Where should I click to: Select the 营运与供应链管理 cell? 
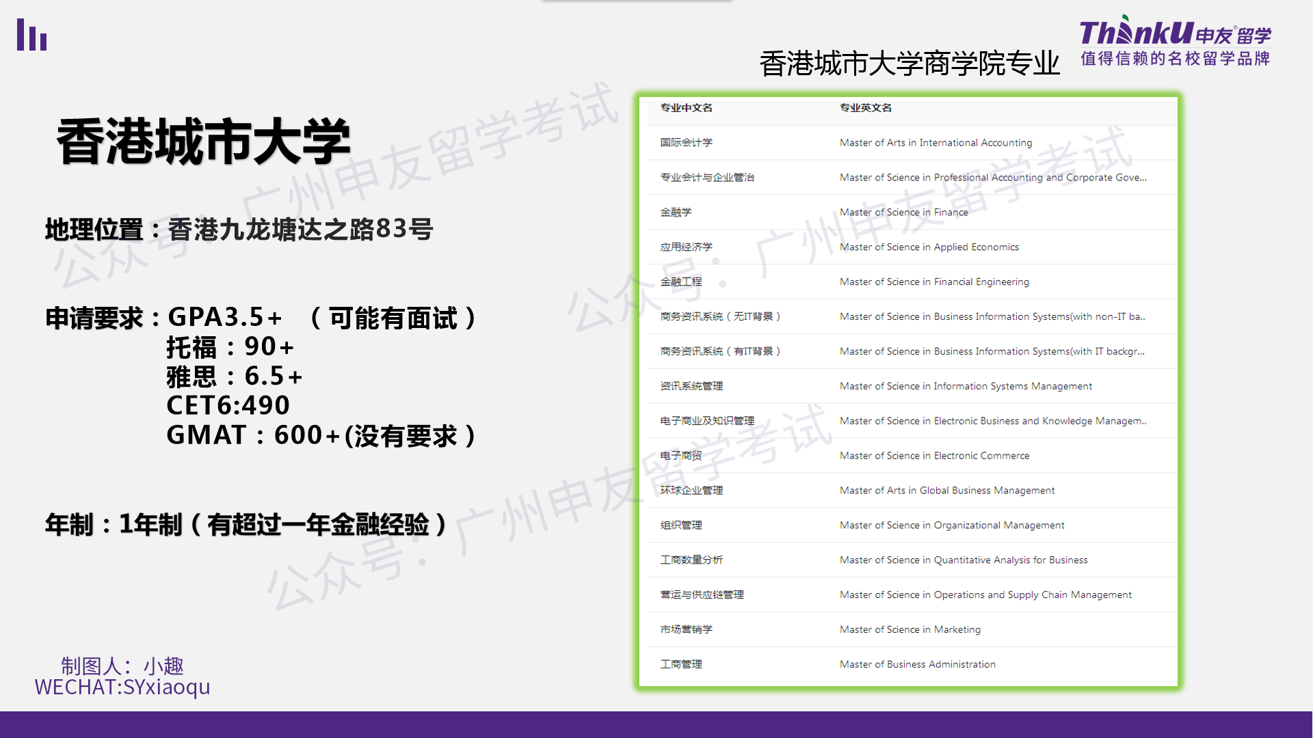[702, 594]
